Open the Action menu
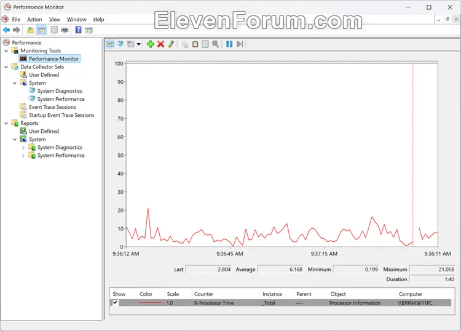 34,20
